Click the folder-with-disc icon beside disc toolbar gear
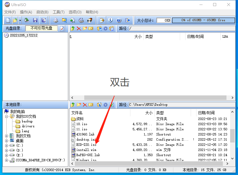This screenshot has height=175, width=238. tap(111, 29)
